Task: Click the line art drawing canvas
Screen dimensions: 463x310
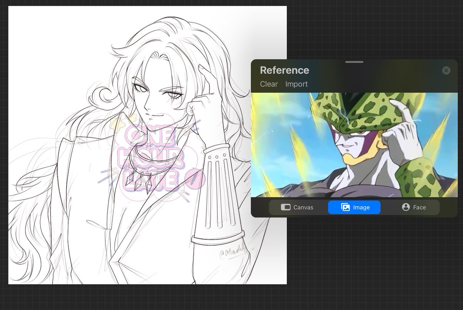Action: pos(147,145)
